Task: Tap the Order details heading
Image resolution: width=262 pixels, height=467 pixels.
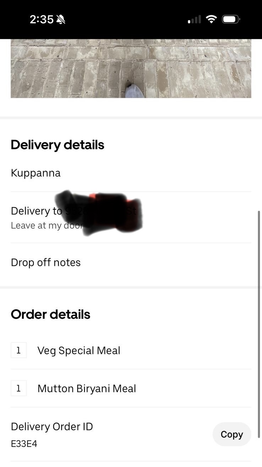Action: (50, 315)
